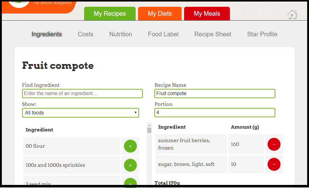This screenshot has width=309, height=188.
Task: Open the My Recipes tab
Action: tap(110, 14)
